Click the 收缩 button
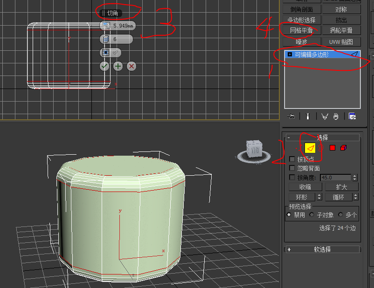Viewport: 374px width, 288px height. pyautogui.click(x=305, y=187)
